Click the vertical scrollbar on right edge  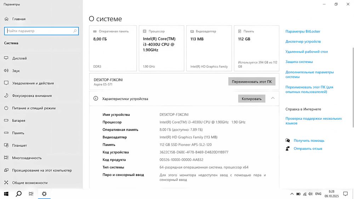coord(352,71)
